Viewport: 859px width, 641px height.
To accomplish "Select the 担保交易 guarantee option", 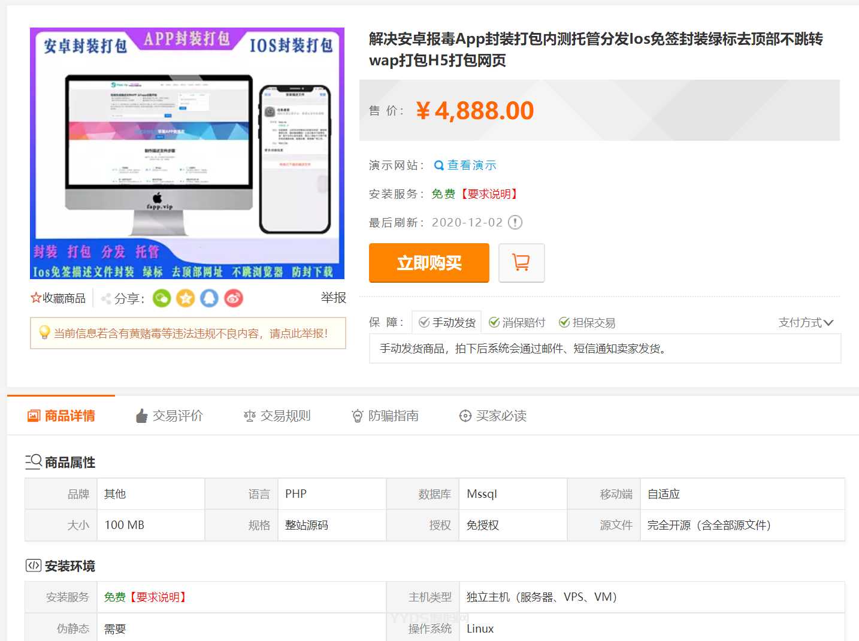I will pyautogui.click(x=587, y=323).
